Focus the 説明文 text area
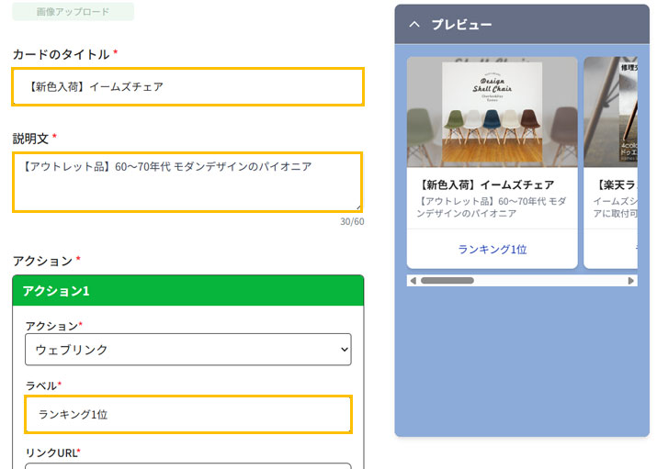Image resolution: width=657 pixels, height=469 pixels. coord(188,182)
